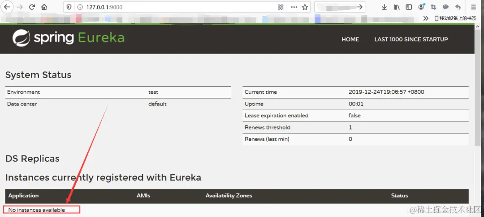Click the spring Eureka logo
This screenshot has width=484, height=217.
tap(68, 38)
